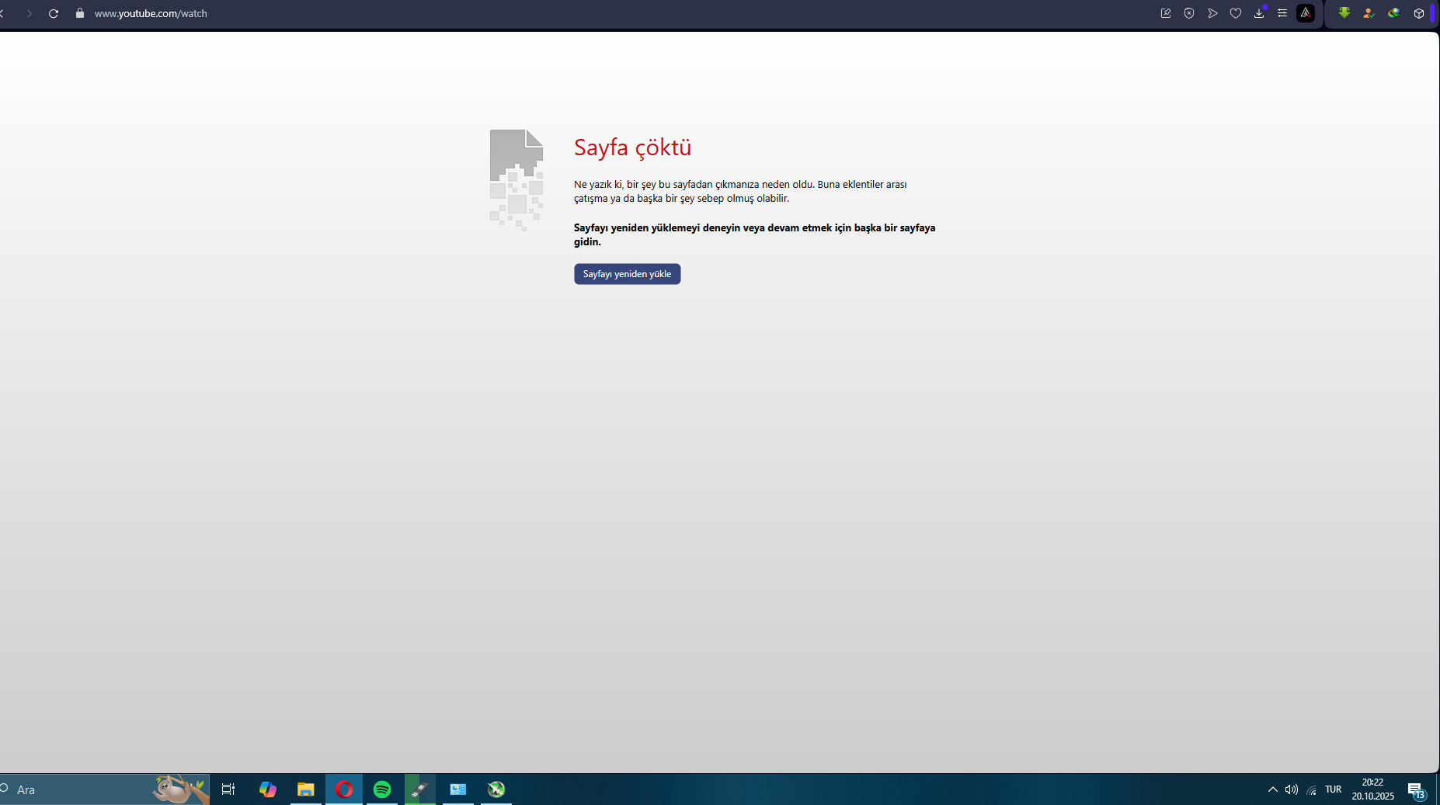Viewport: 1440px width, 805px height.
Task: Switch to the Opera browser taskbar icon
Action: [x=344, y=789]
